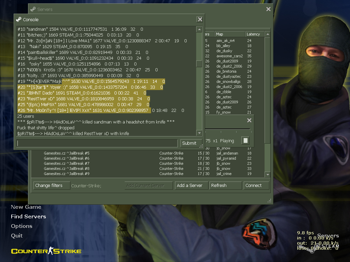Connect to the selected server
This screenshot has width=350, height=262.
256,186
